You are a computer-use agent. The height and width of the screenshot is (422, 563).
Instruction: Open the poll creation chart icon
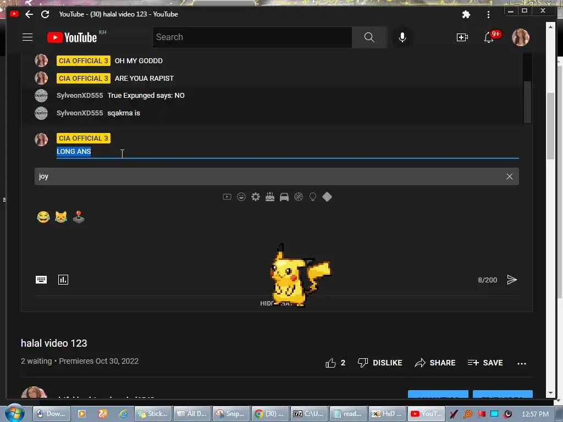(63, 280)
